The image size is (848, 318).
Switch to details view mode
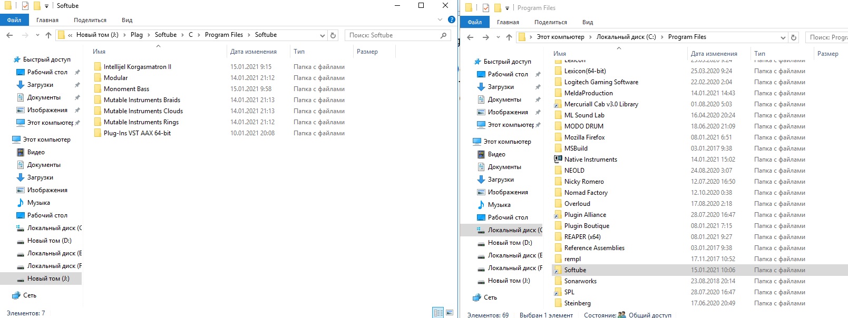point(438,313)
